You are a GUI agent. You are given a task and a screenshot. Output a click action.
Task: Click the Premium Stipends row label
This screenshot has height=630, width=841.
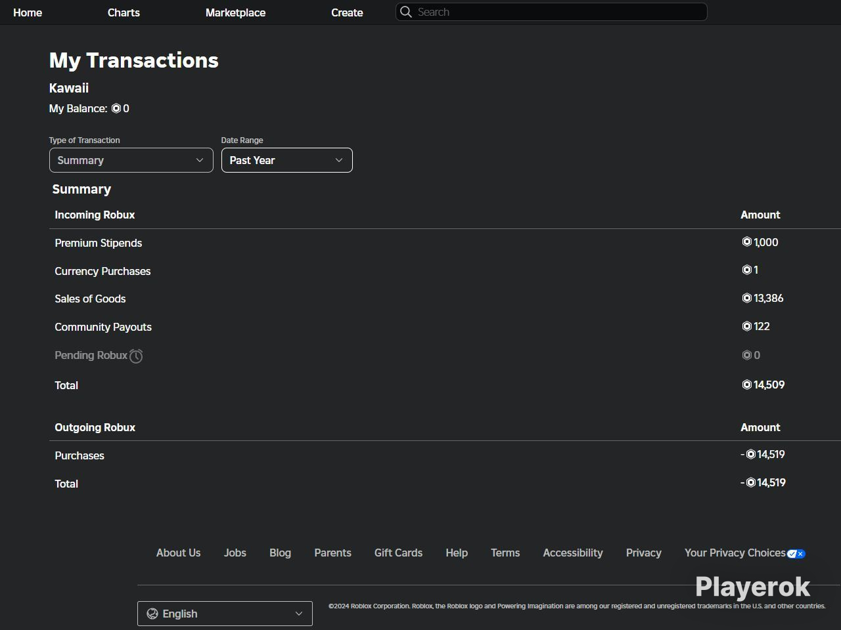pyautogui.click(x=99, y=243)
